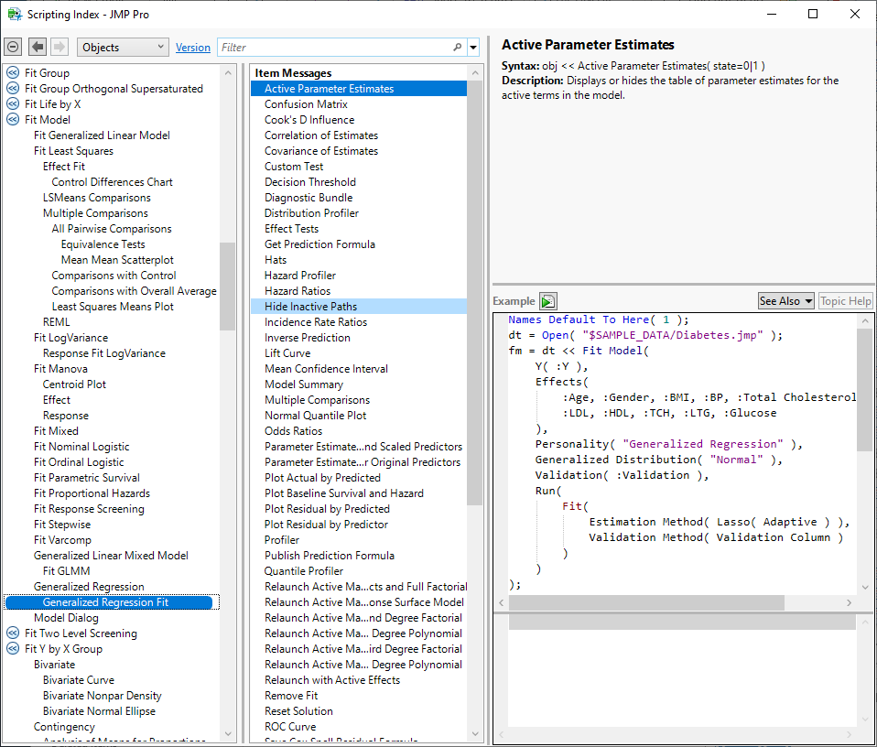The image size is (877, 747).
Task: Open the Version link
Action: tap(192, 48)
